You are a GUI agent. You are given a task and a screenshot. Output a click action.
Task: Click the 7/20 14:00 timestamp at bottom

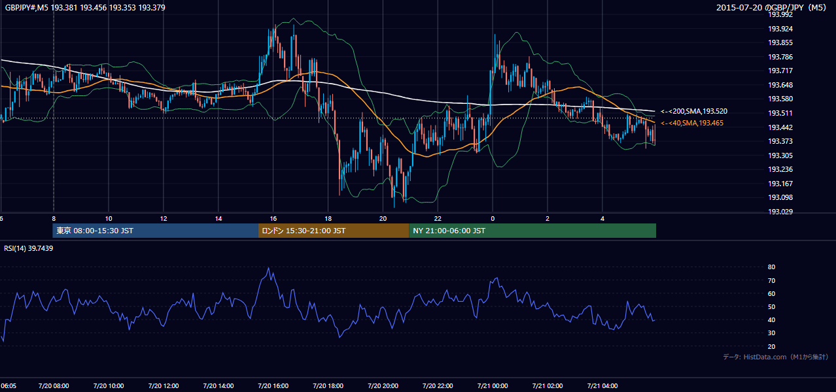pyautogui.click(x=218, y=386)
